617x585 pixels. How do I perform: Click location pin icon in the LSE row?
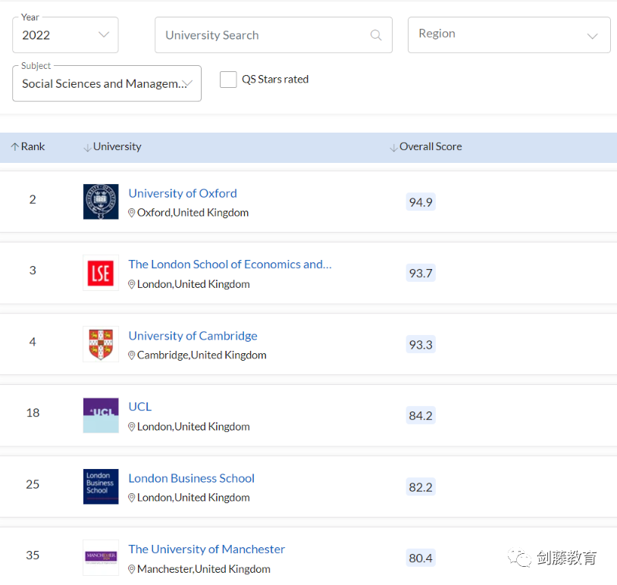pyautogui.click(x=132, y=284)
